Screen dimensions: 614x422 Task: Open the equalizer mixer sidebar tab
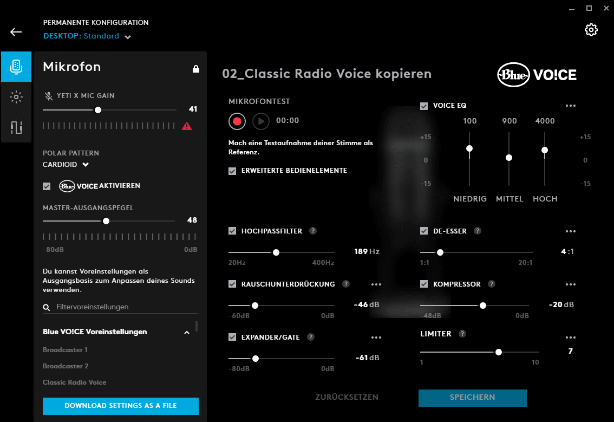[x=16, y=127]
